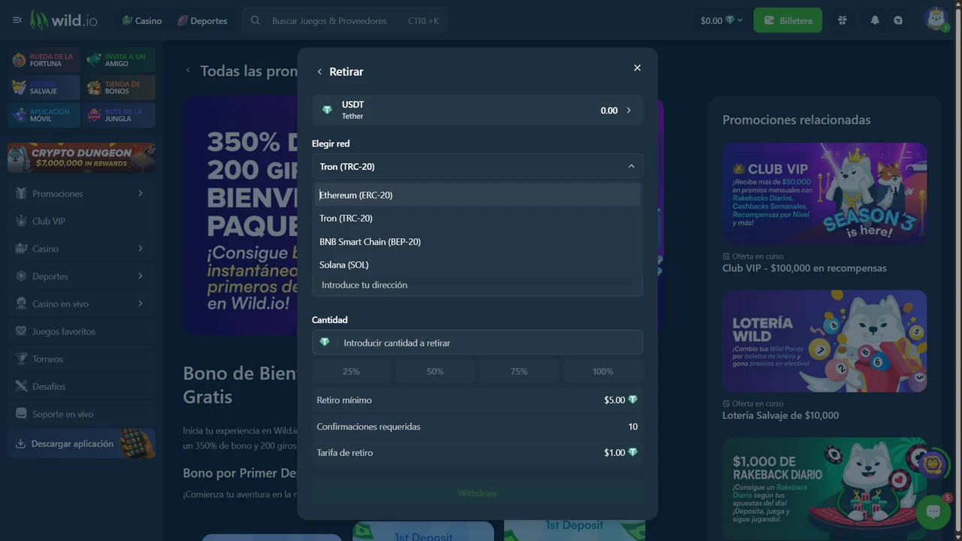Image resolution: width=962 pixels, height=541 pixels.
Task: Click Descargar aplicación button
Action: (82, 444)
